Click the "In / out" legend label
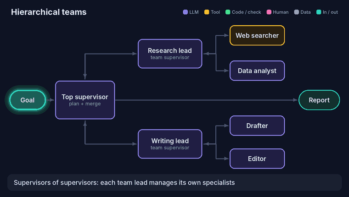Viewport: 349px width, 197px height. (x=330, y=12)
